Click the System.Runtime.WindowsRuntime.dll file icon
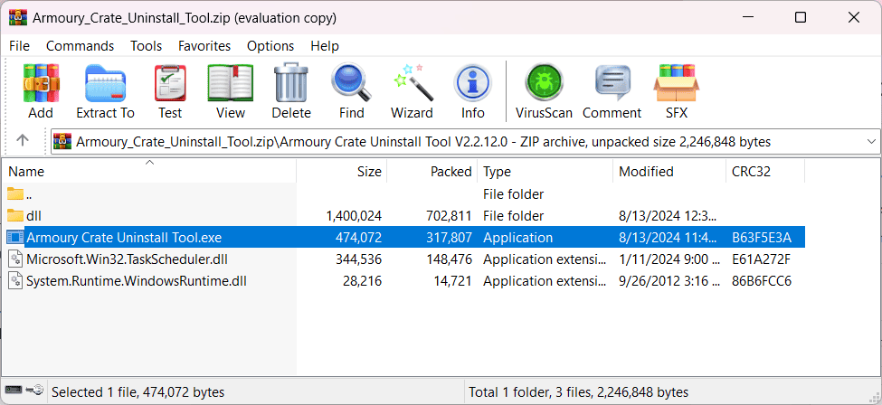 [15, 280]
